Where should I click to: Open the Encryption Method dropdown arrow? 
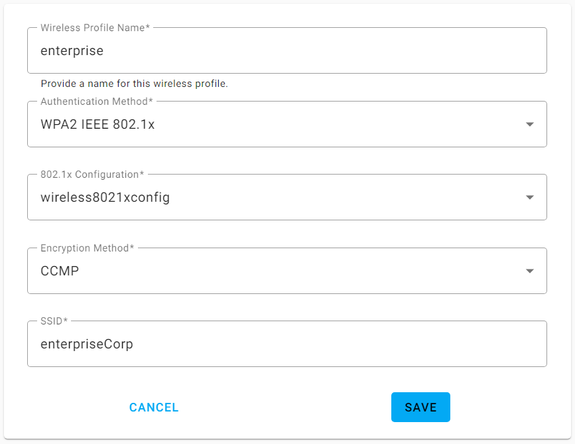point(529,270)
